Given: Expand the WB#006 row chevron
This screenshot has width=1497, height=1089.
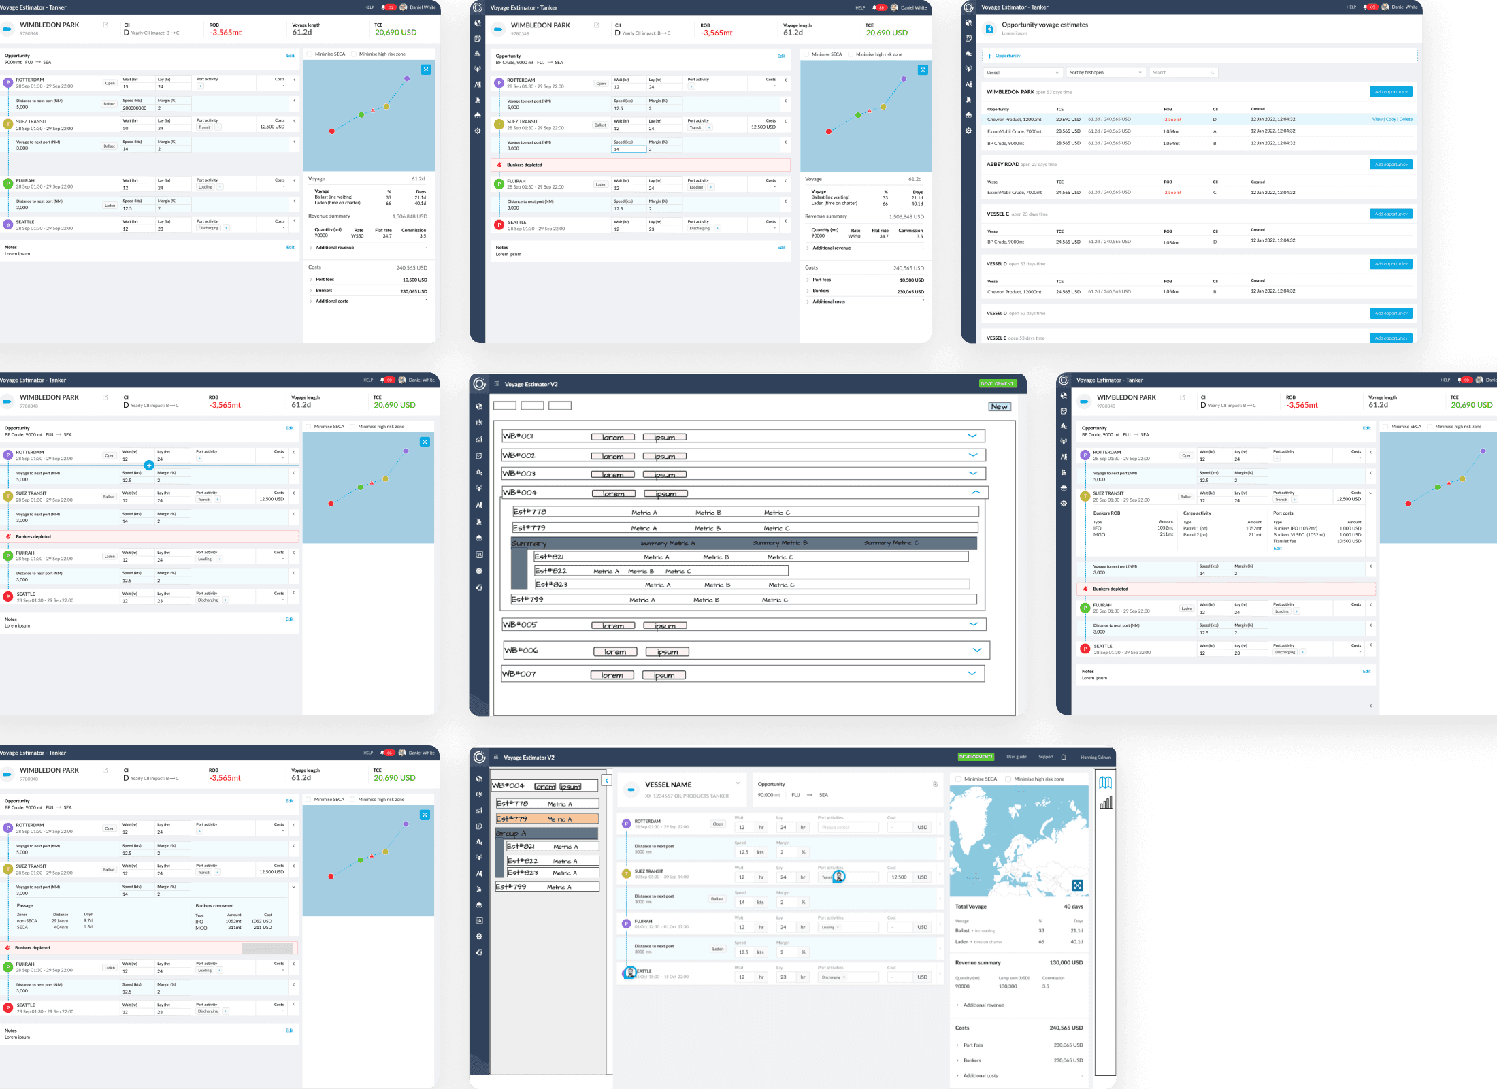Looking at the screenshot, I should coord(977,650).
